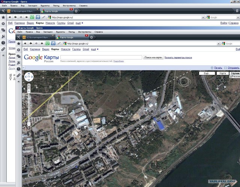Zoom in with the map plus button
240x187 pixels.
click(x=29, y=91)
